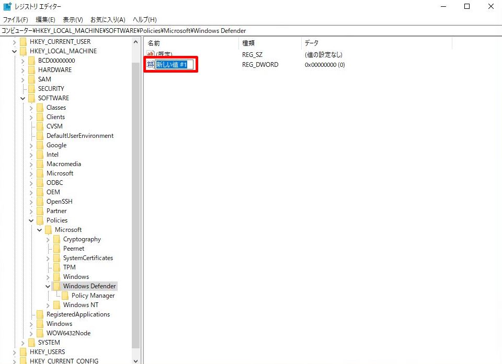Screen dimensions: 502x364
Task: Click the Intel folder icon
Action: coord(40,155)
